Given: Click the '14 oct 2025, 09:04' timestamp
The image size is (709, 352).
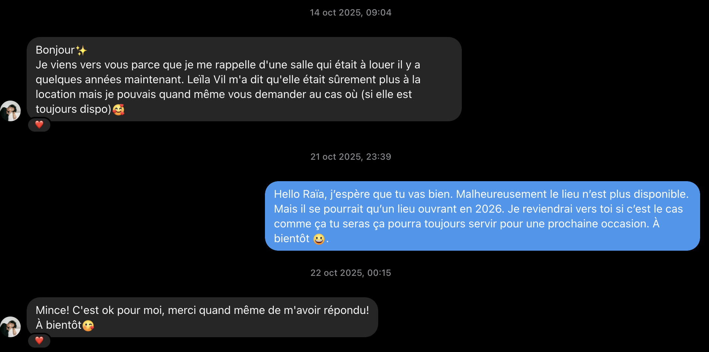Looking at the screenshot, I should pyautogui.click(x=350, y=13).
